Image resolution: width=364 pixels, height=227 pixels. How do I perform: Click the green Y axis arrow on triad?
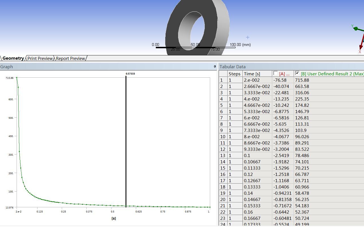(356, 28)
